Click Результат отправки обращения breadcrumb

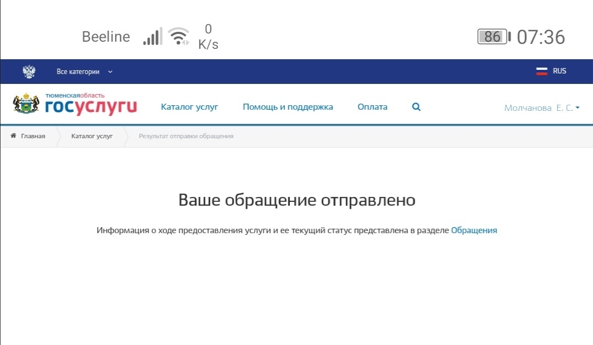pos(186,136)
